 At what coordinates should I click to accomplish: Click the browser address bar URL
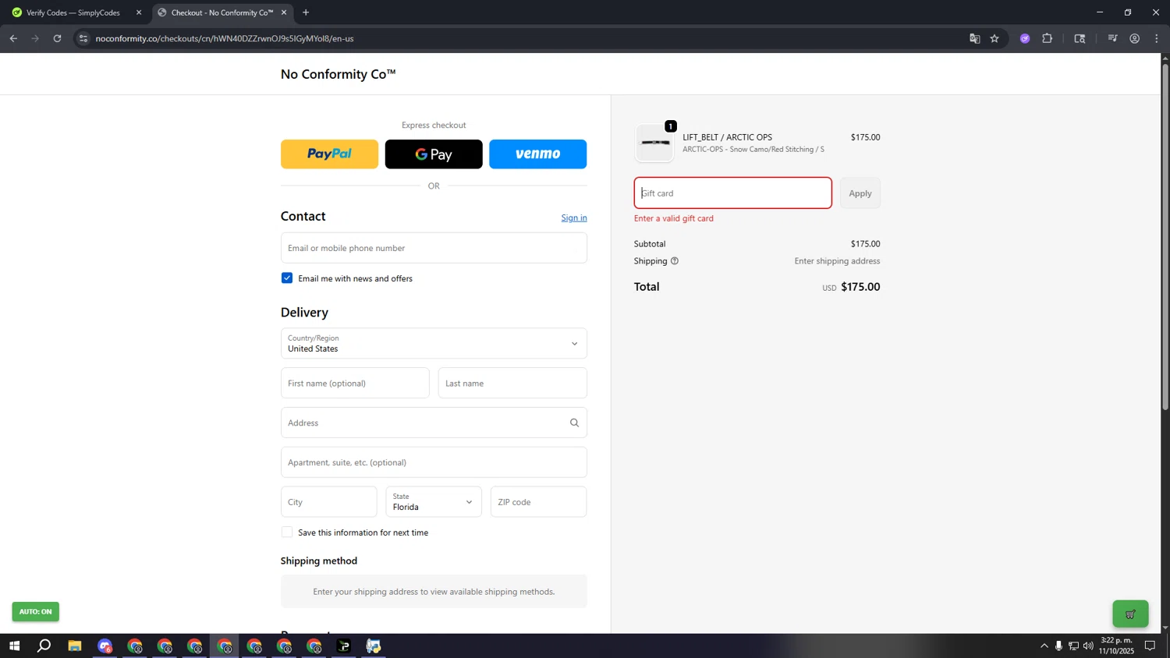[x=225, y=38]
